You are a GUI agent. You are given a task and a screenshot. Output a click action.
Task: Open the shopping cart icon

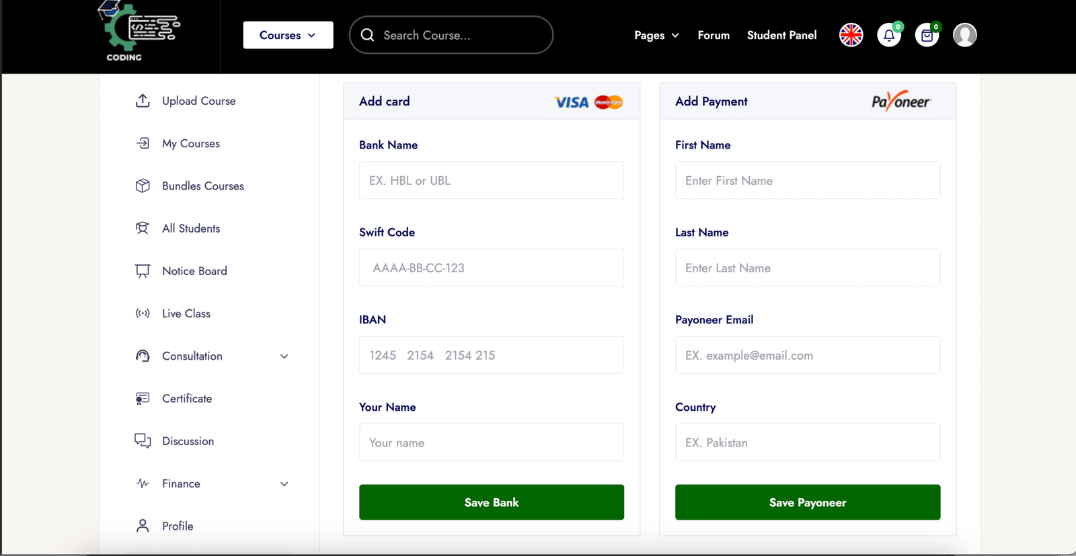927,35
